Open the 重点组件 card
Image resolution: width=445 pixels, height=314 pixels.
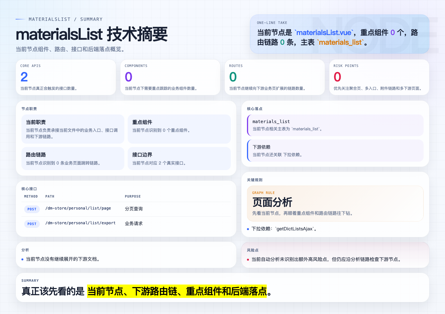coord(179,129)
